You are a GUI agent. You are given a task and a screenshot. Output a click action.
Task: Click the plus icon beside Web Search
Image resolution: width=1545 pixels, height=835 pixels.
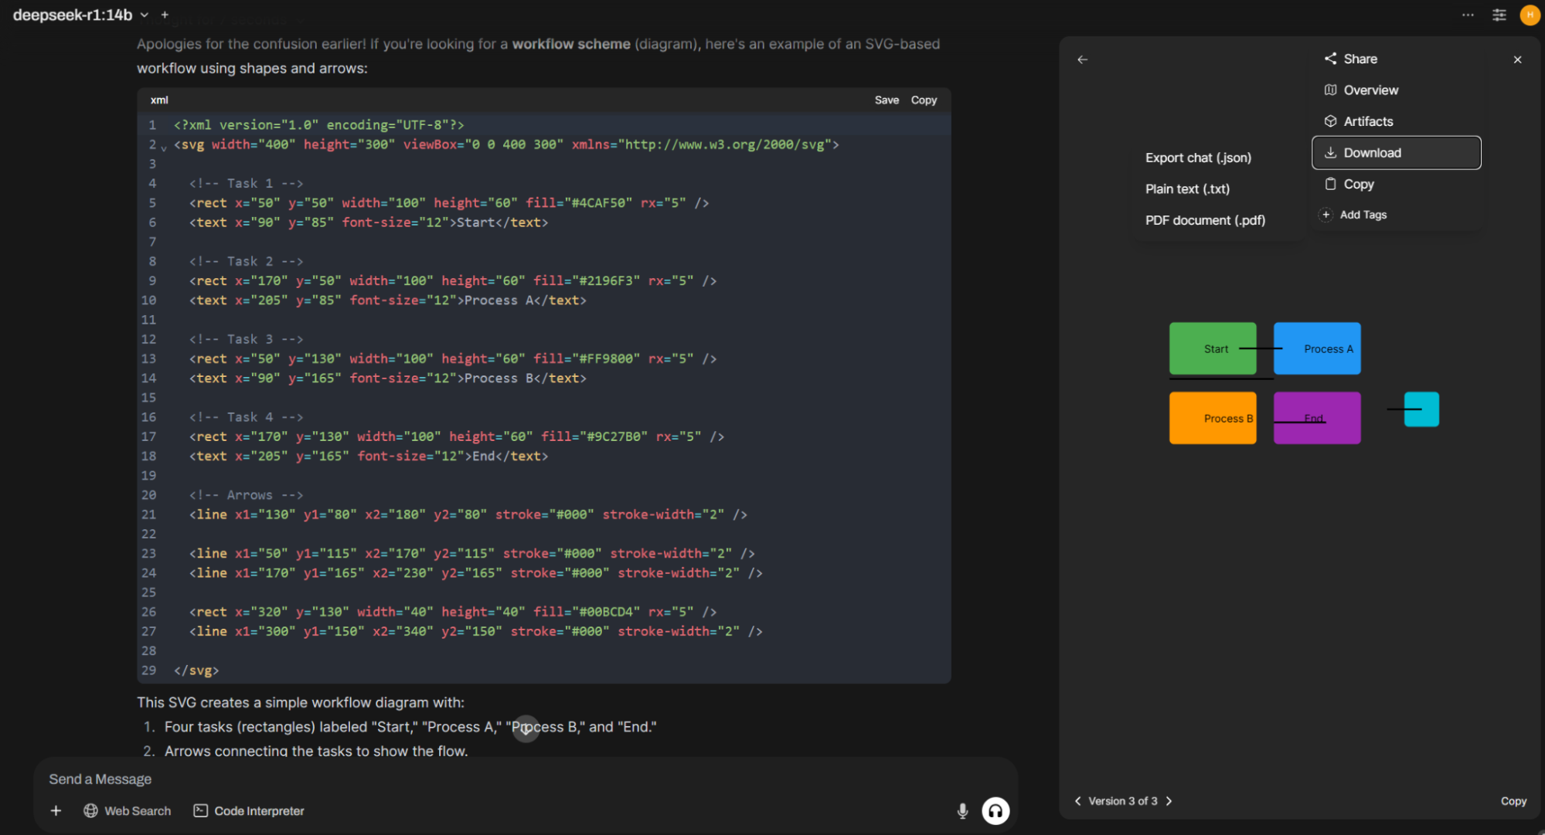(56, 811)
